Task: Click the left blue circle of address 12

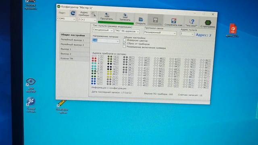Action: (92, 83)
